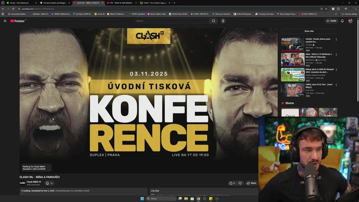359x202 pixels.
Task: Open the WEDOS Webmail bookmark
Action: pos(61,14)
